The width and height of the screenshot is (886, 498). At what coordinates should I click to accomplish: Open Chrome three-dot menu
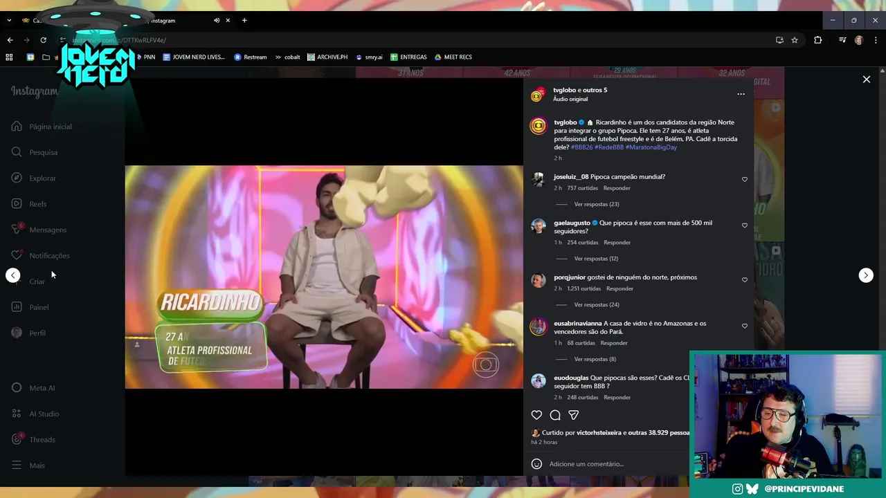(876, 40)
